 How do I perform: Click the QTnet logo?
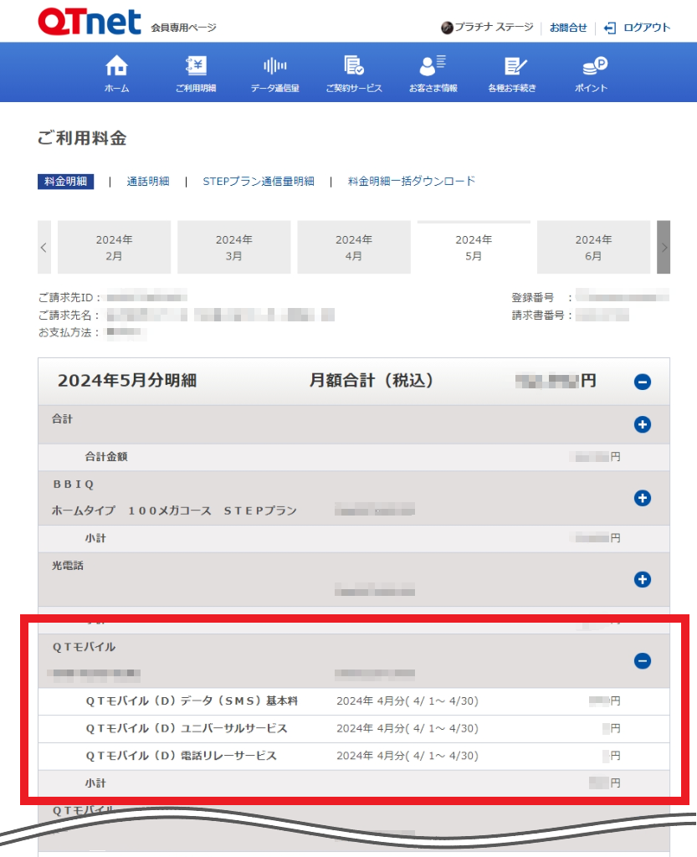click(90, 22)
